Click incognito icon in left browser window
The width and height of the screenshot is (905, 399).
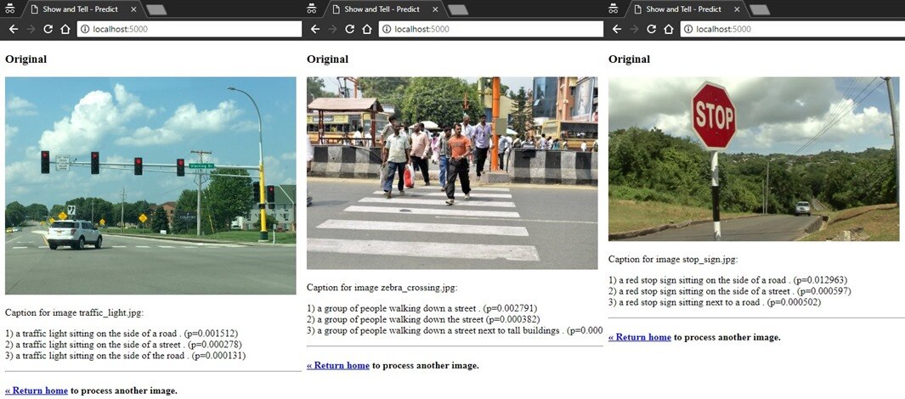tap(10, 8)
